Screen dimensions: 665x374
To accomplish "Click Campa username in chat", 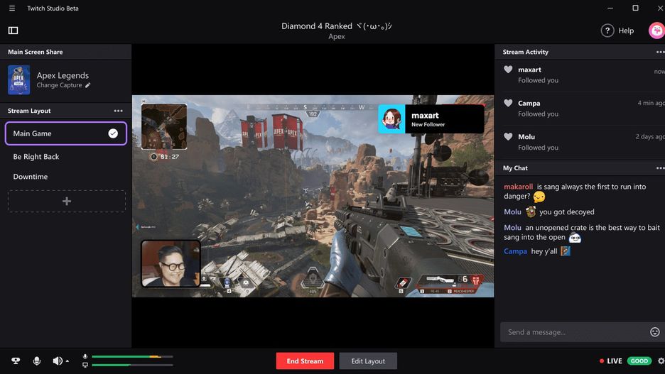I will coord(515,251).
